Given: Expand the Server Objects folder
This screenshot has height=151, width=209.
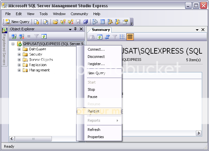Looking at the screenshot, I should (x=19, y=60).
